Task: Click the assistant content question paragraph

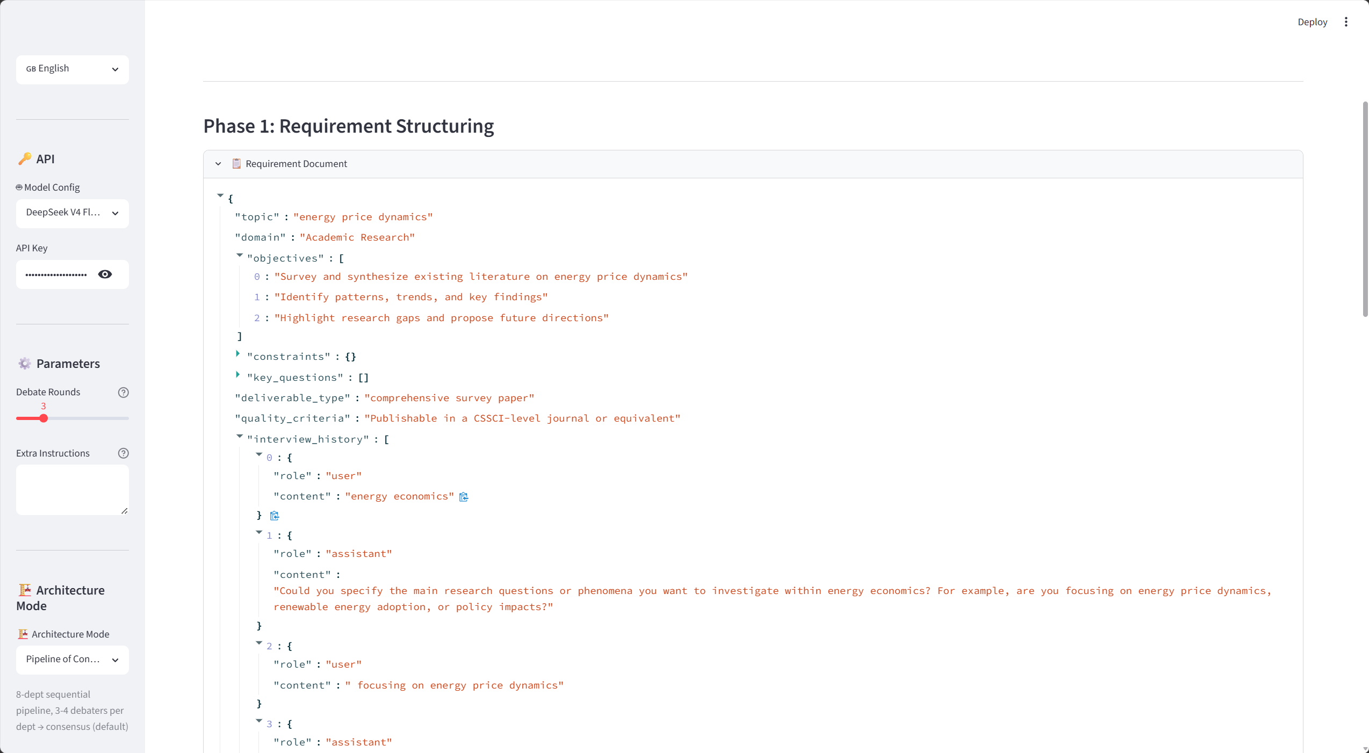Action: (x=773, y=599)
